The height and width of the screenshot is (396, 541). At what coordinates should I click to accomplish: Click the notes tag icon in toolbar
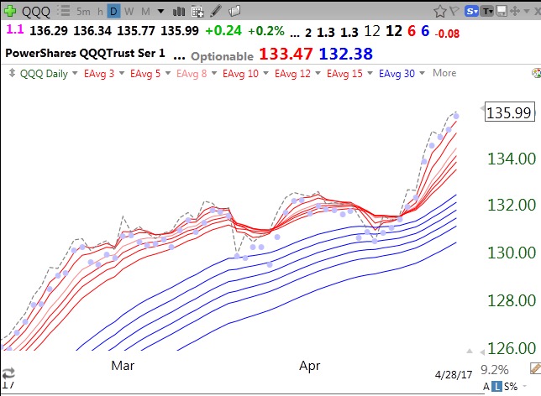click(x=234, y=12)
